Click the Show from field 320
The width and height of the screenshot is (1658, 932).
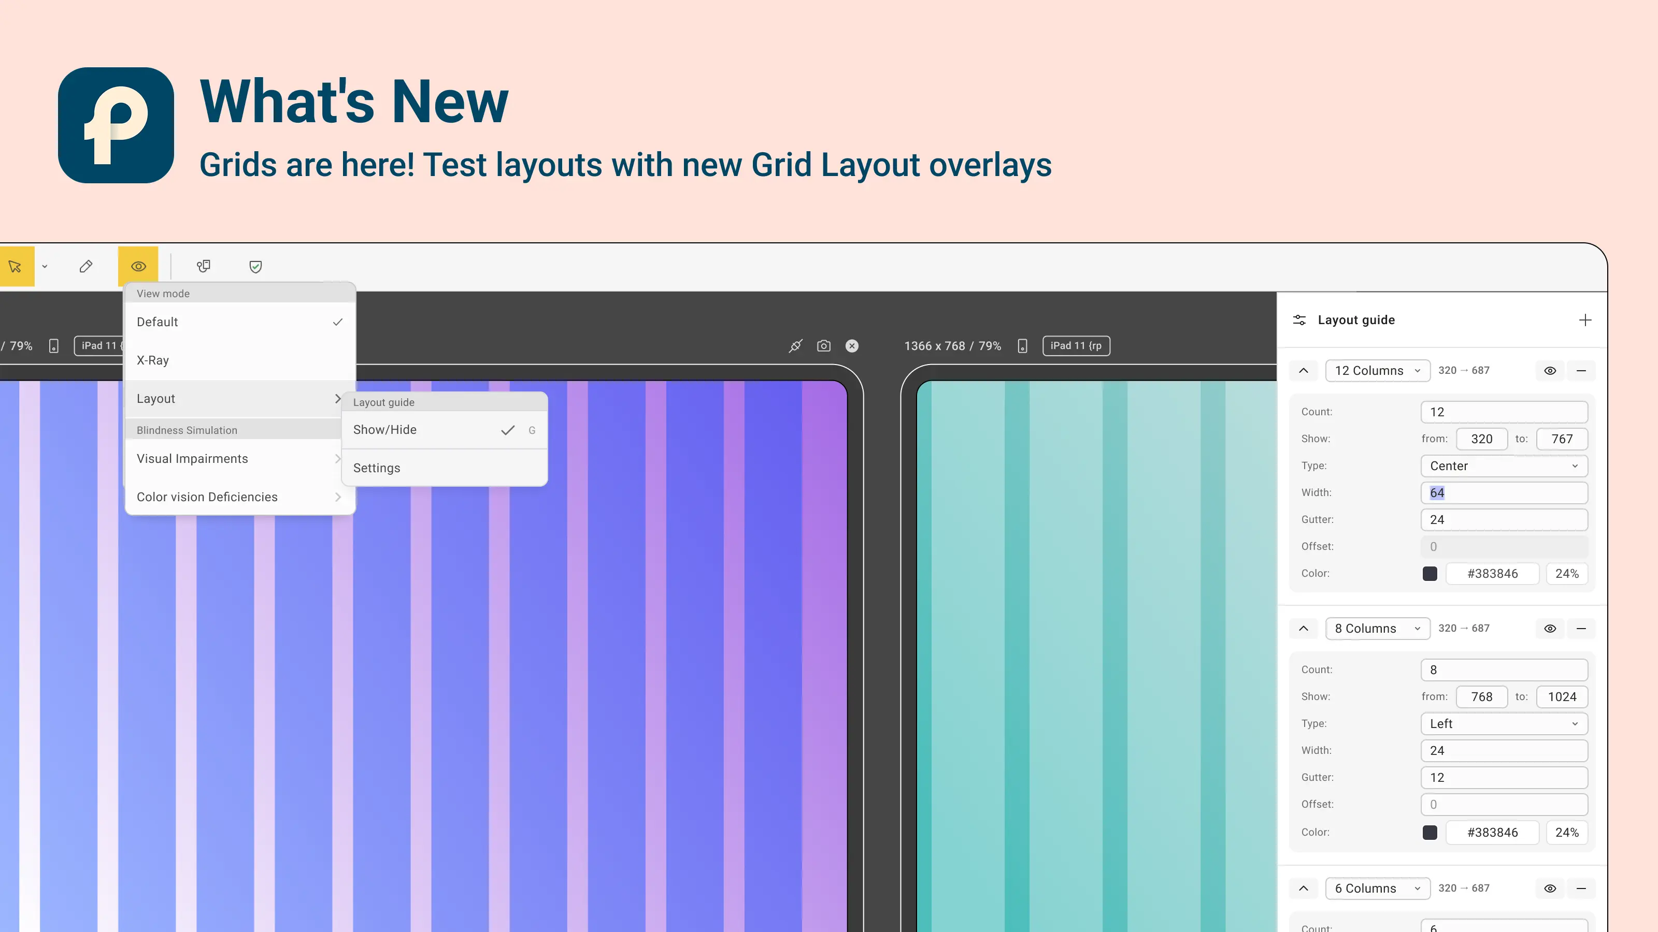1482,439
